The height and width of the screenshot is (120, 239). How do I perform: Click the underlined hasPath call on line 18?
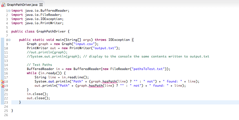pos(109,81)
